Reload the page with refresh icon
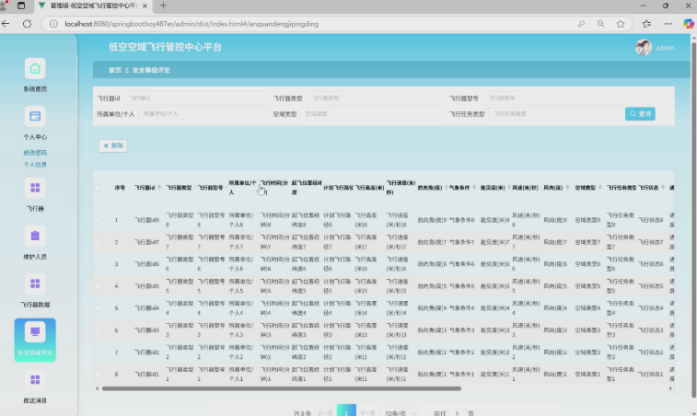 click(27, 24)
